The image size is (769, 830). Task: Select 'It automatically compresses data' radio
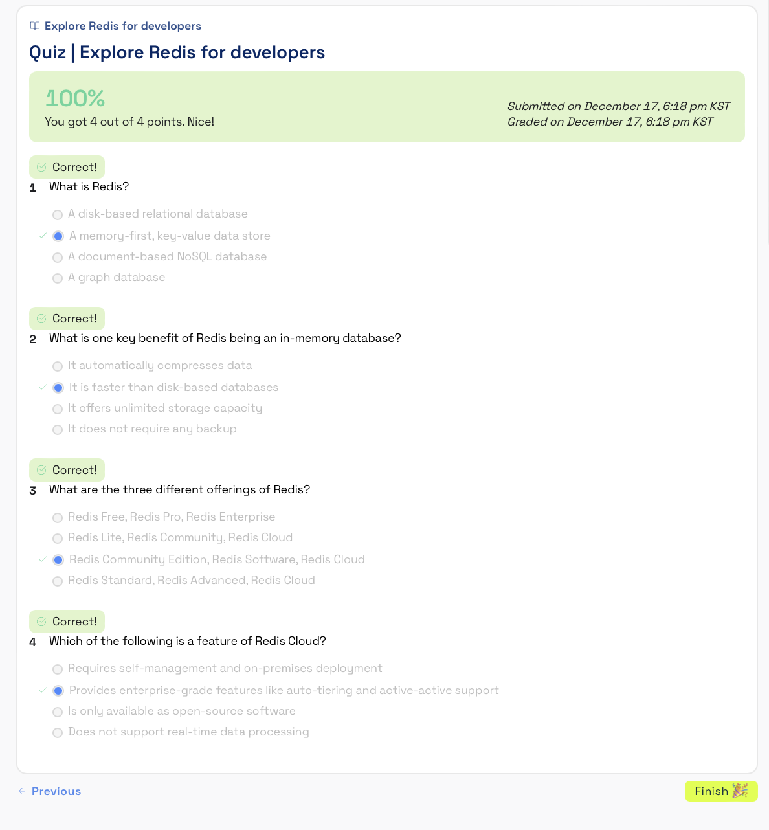tap(58, 366)
